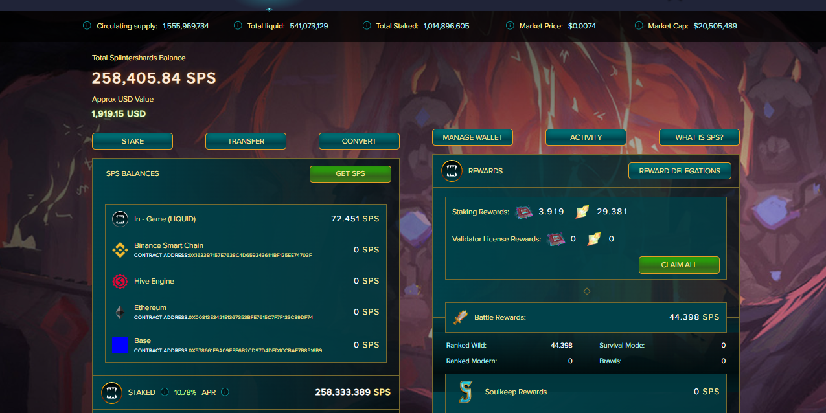Viewport: 826px width, 413px height.
Task: Switch to the ACTIVITY view
Action: point(586,137)
